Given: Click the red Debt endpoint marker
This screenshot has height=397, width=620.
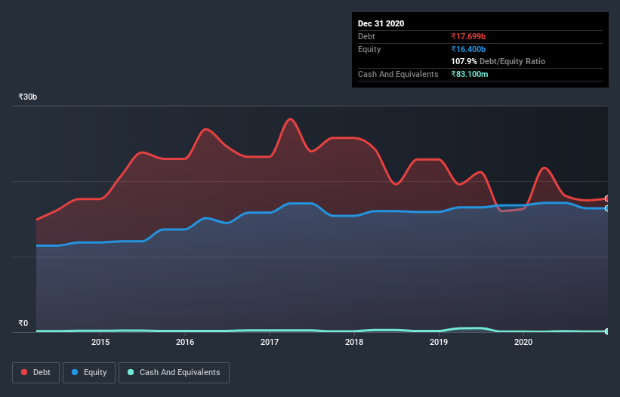Looking at the screenshot, I should pos(607,198).
